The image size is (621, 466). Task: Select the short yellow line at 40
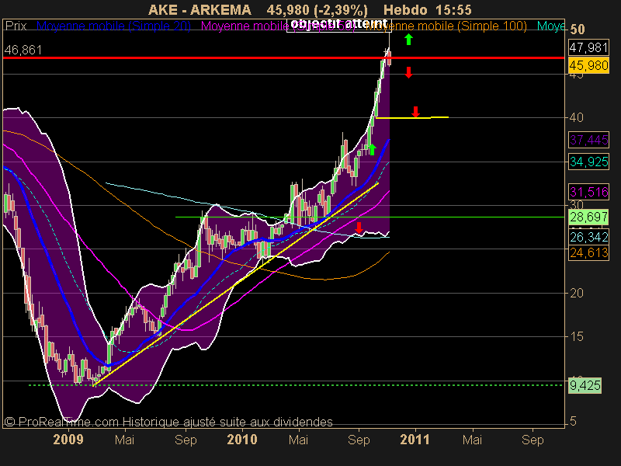coord(412,118)
